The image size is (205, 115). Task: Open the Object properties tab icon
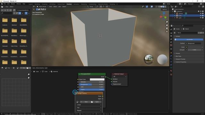click(x=171, y=53)
